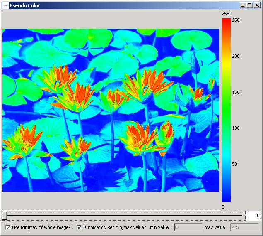Click the 255 label above the color bar
263x236 pixels.
point(225,14)
